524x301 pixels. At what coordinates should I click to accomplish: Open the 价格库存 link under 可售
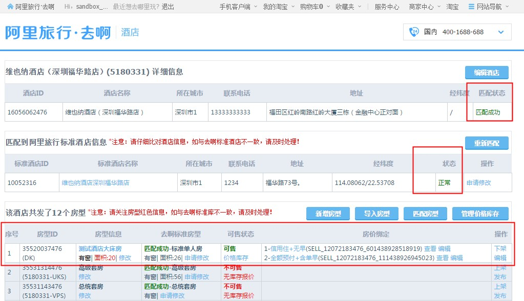click(x=236, y=258)
